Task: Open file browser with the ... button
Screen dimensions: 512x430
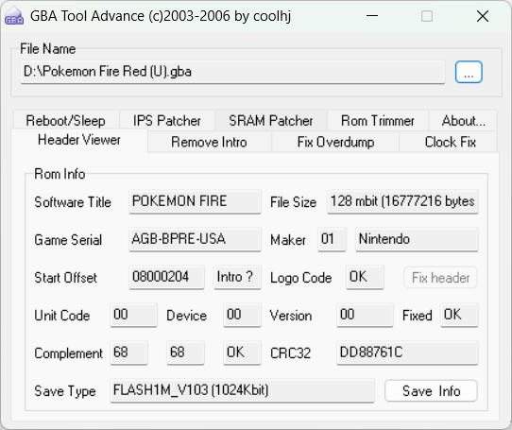Action: pos(469,72)
